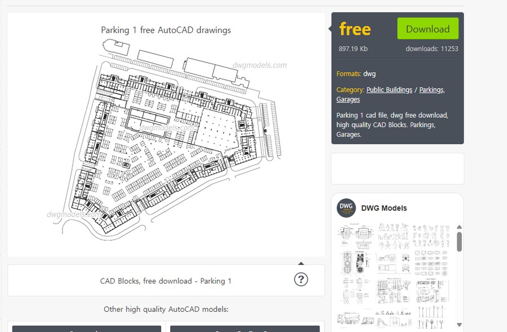507x332 pixels.
Task: Click the small triangle above help icon
Action: coord(301,263)
